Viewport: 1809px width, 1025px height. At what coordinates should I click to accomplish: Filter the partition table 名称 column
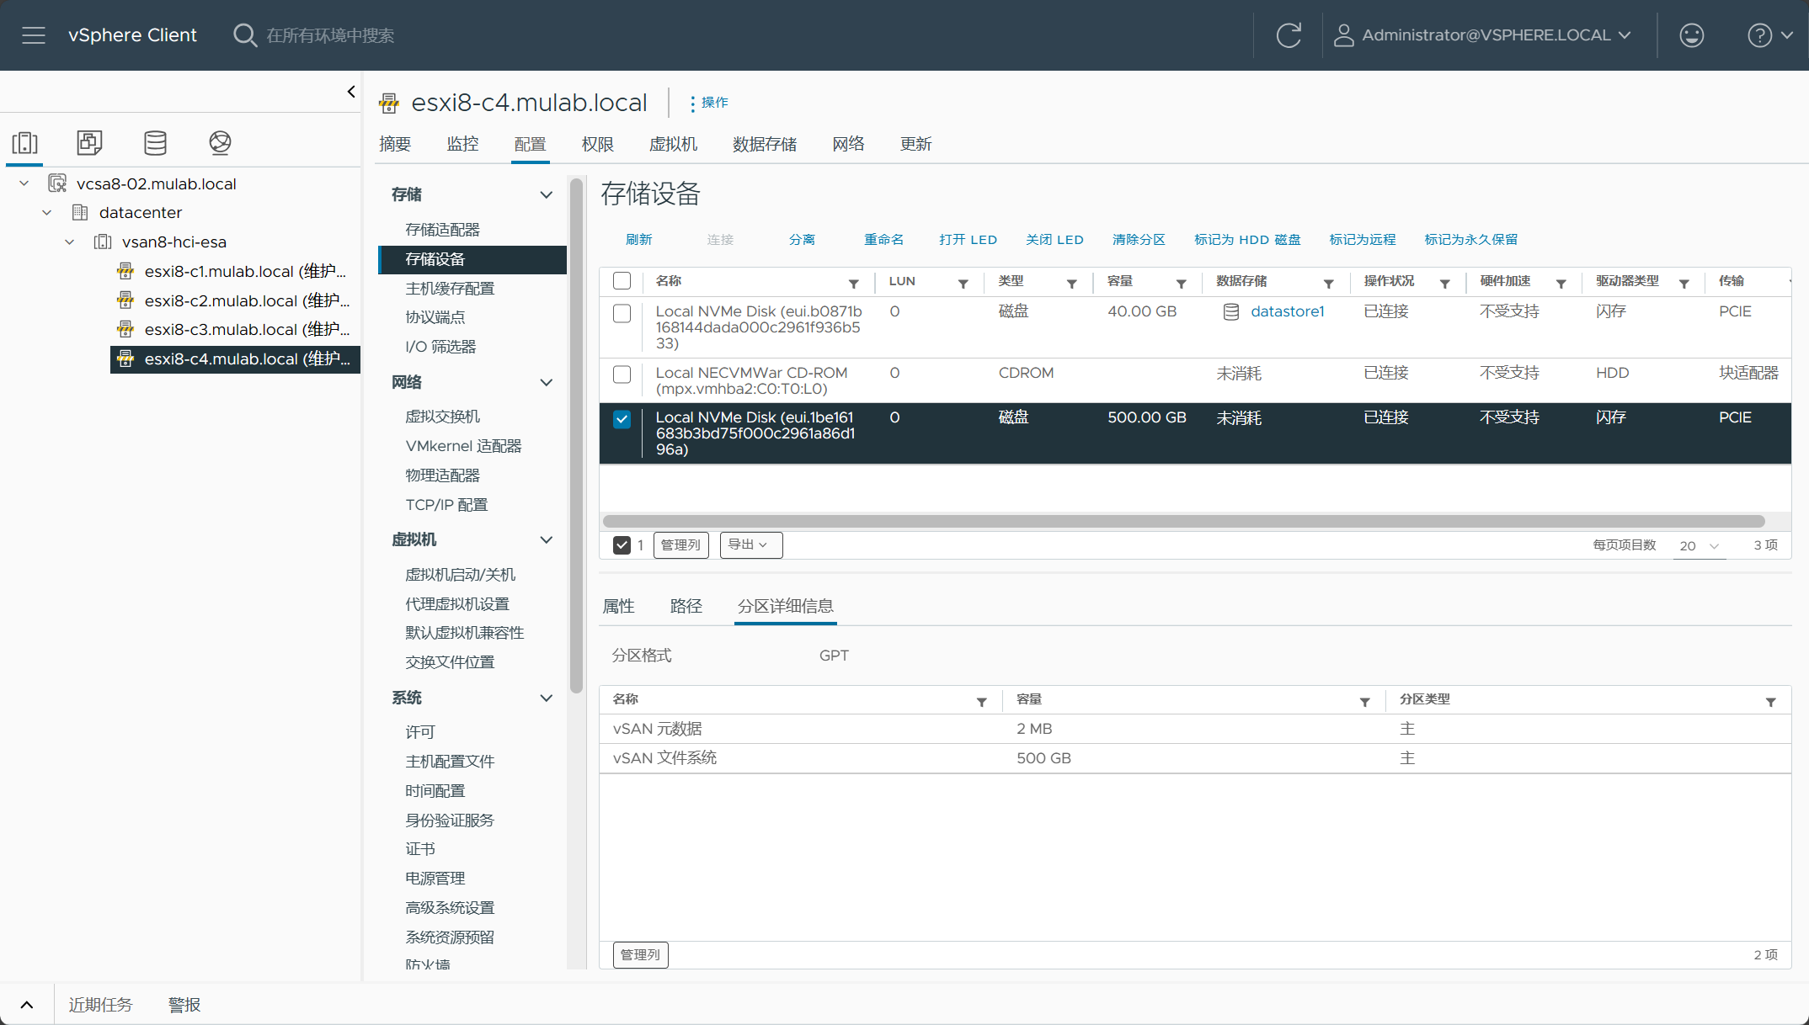coord(981,702)
